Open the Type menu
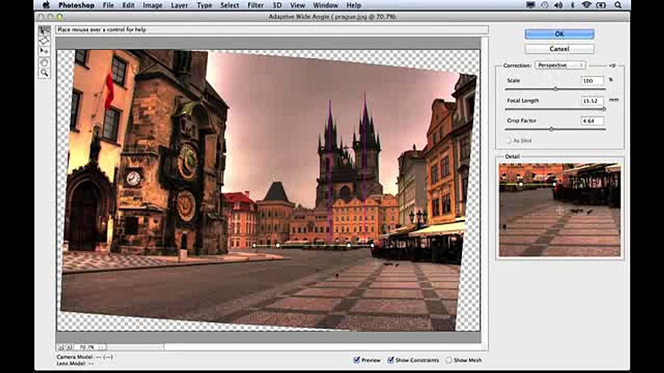The width and height of the screenshot is (664, 373). click(204, 5)
